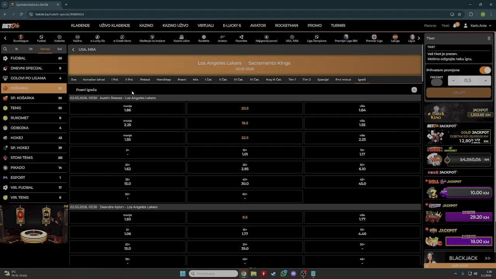
Task: Pick Austin Reaves više 1.84 odds
Action: (x=362, y=108)
